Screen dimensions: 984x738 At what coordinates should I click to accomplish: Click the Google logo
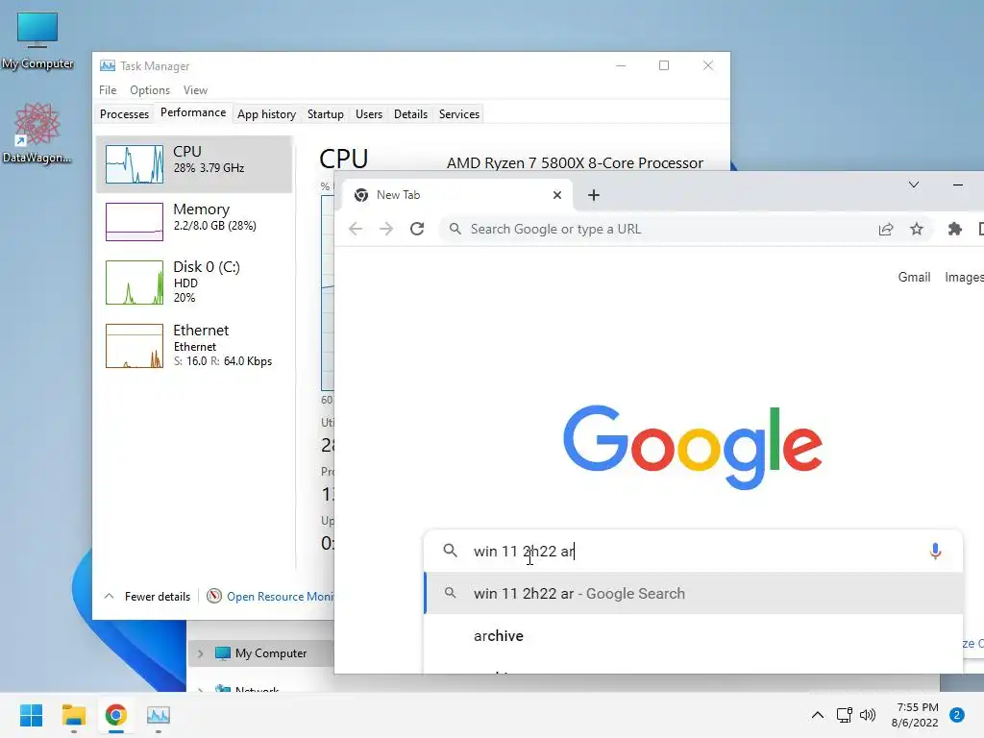693,447
